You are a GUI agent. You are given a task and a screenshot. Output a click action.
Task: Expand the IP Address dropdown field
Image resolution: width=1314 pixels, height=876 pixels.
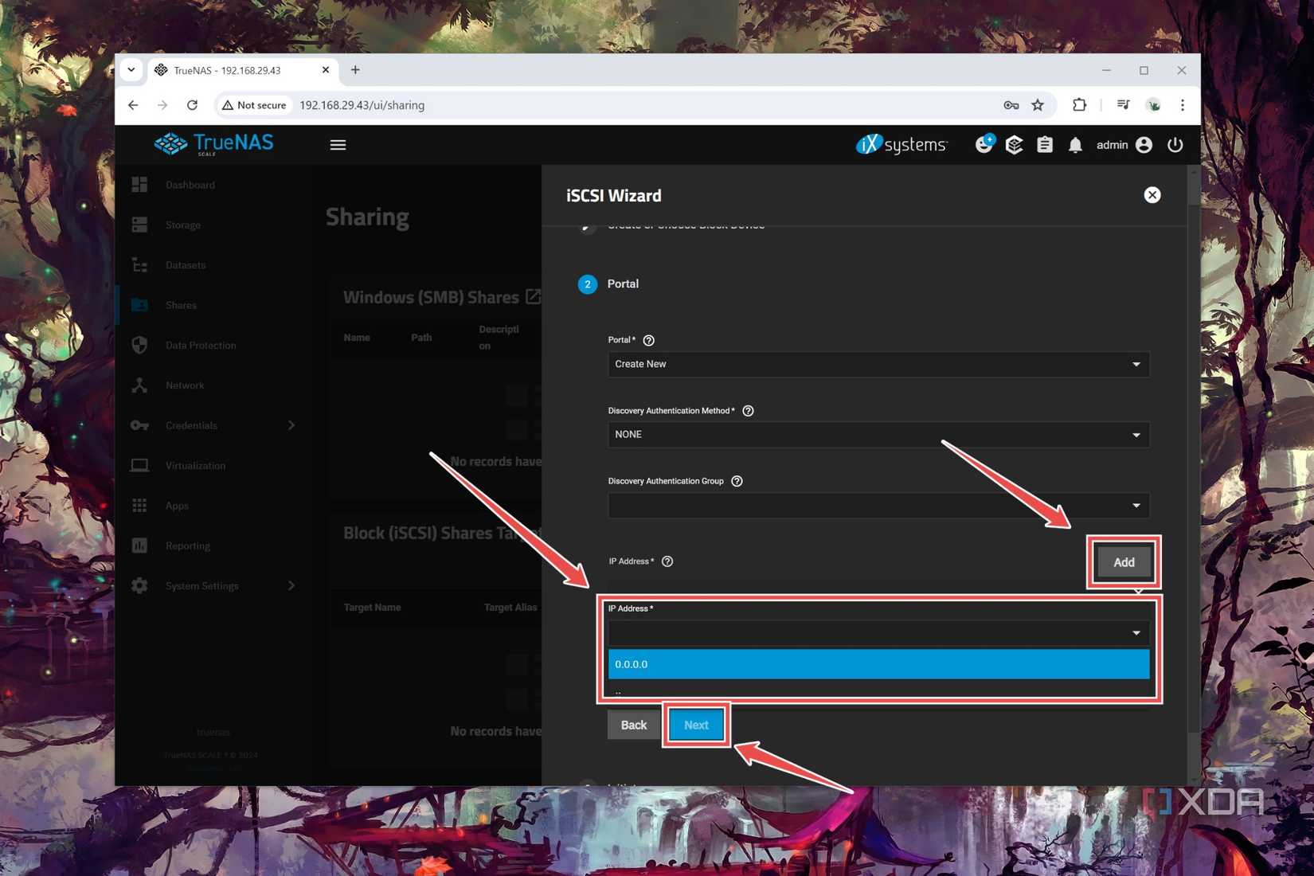click(878, 633)
